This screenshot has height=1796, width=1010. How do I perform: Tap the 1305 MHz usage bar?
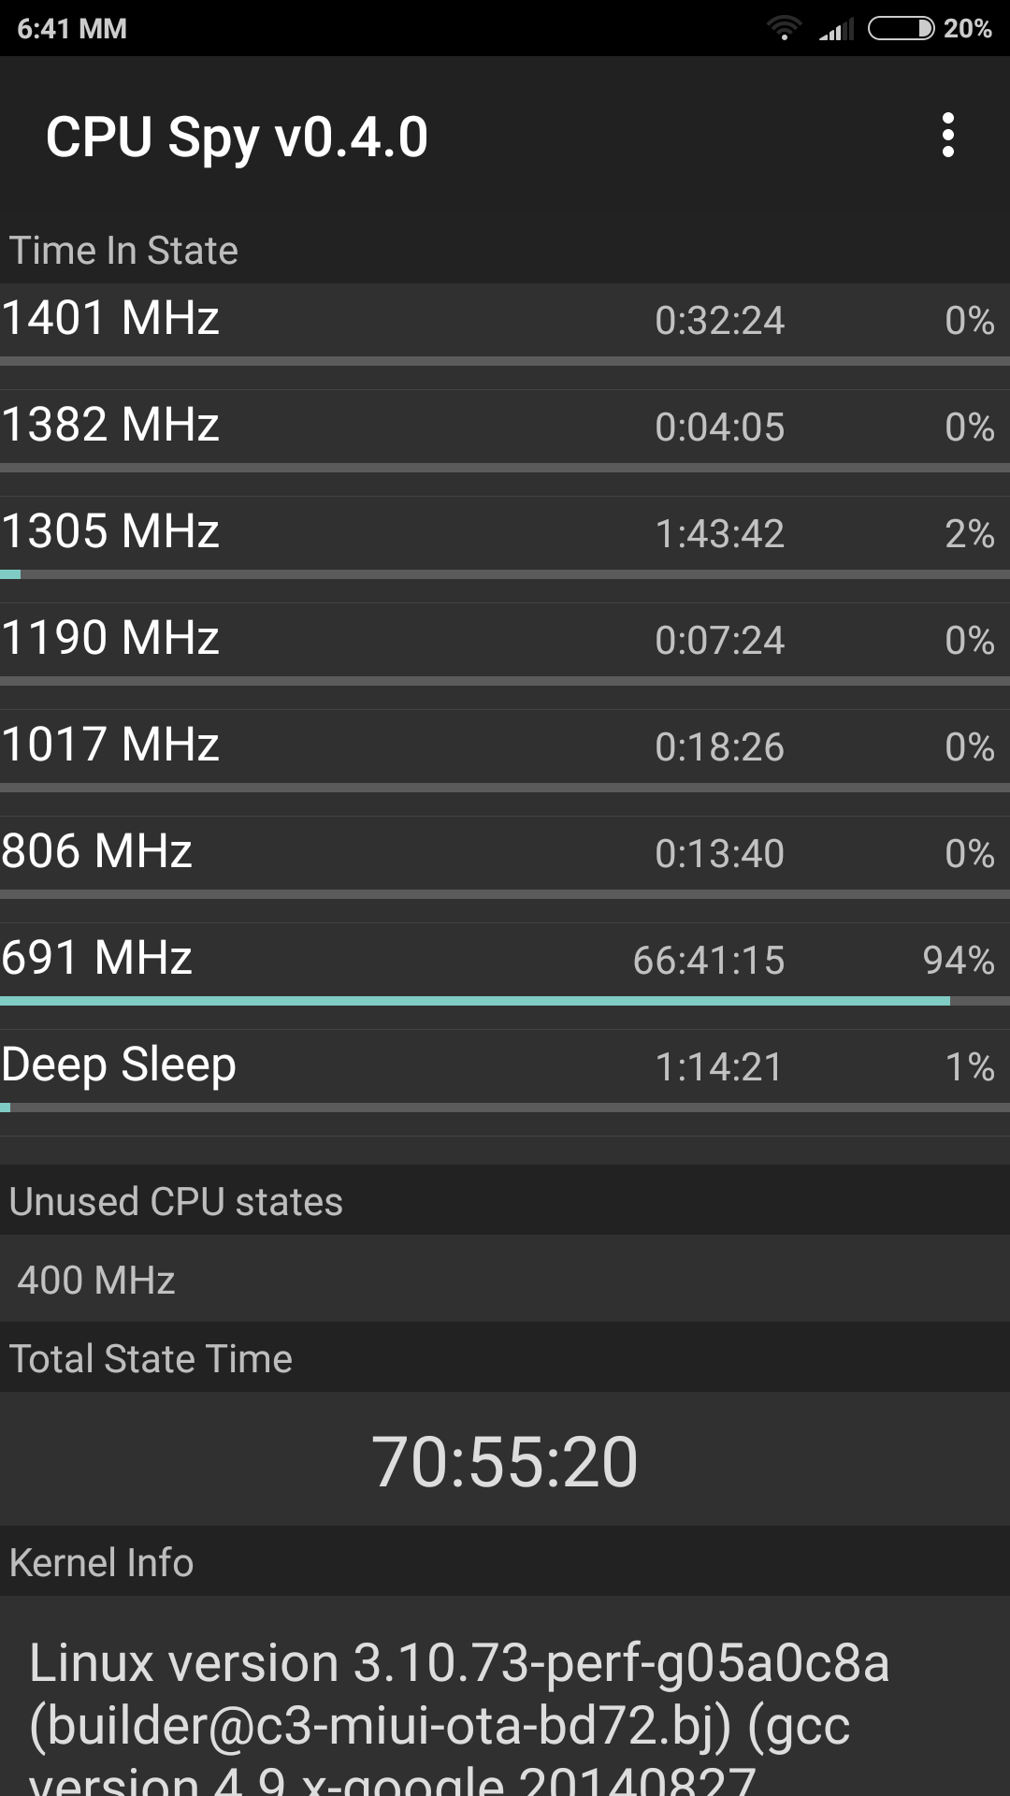pos(505,574)
